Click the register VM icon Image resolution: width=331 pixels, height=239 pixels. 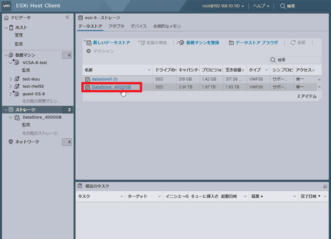coord(180,43)
